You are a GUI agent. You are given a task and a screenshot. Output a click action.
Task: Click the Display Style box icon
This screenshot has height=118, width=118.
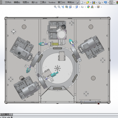76,7
